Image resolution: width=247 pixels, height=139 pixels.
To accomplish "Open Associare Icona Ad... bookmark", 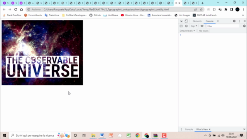I will pyautogui.click(x=159, y=15).
